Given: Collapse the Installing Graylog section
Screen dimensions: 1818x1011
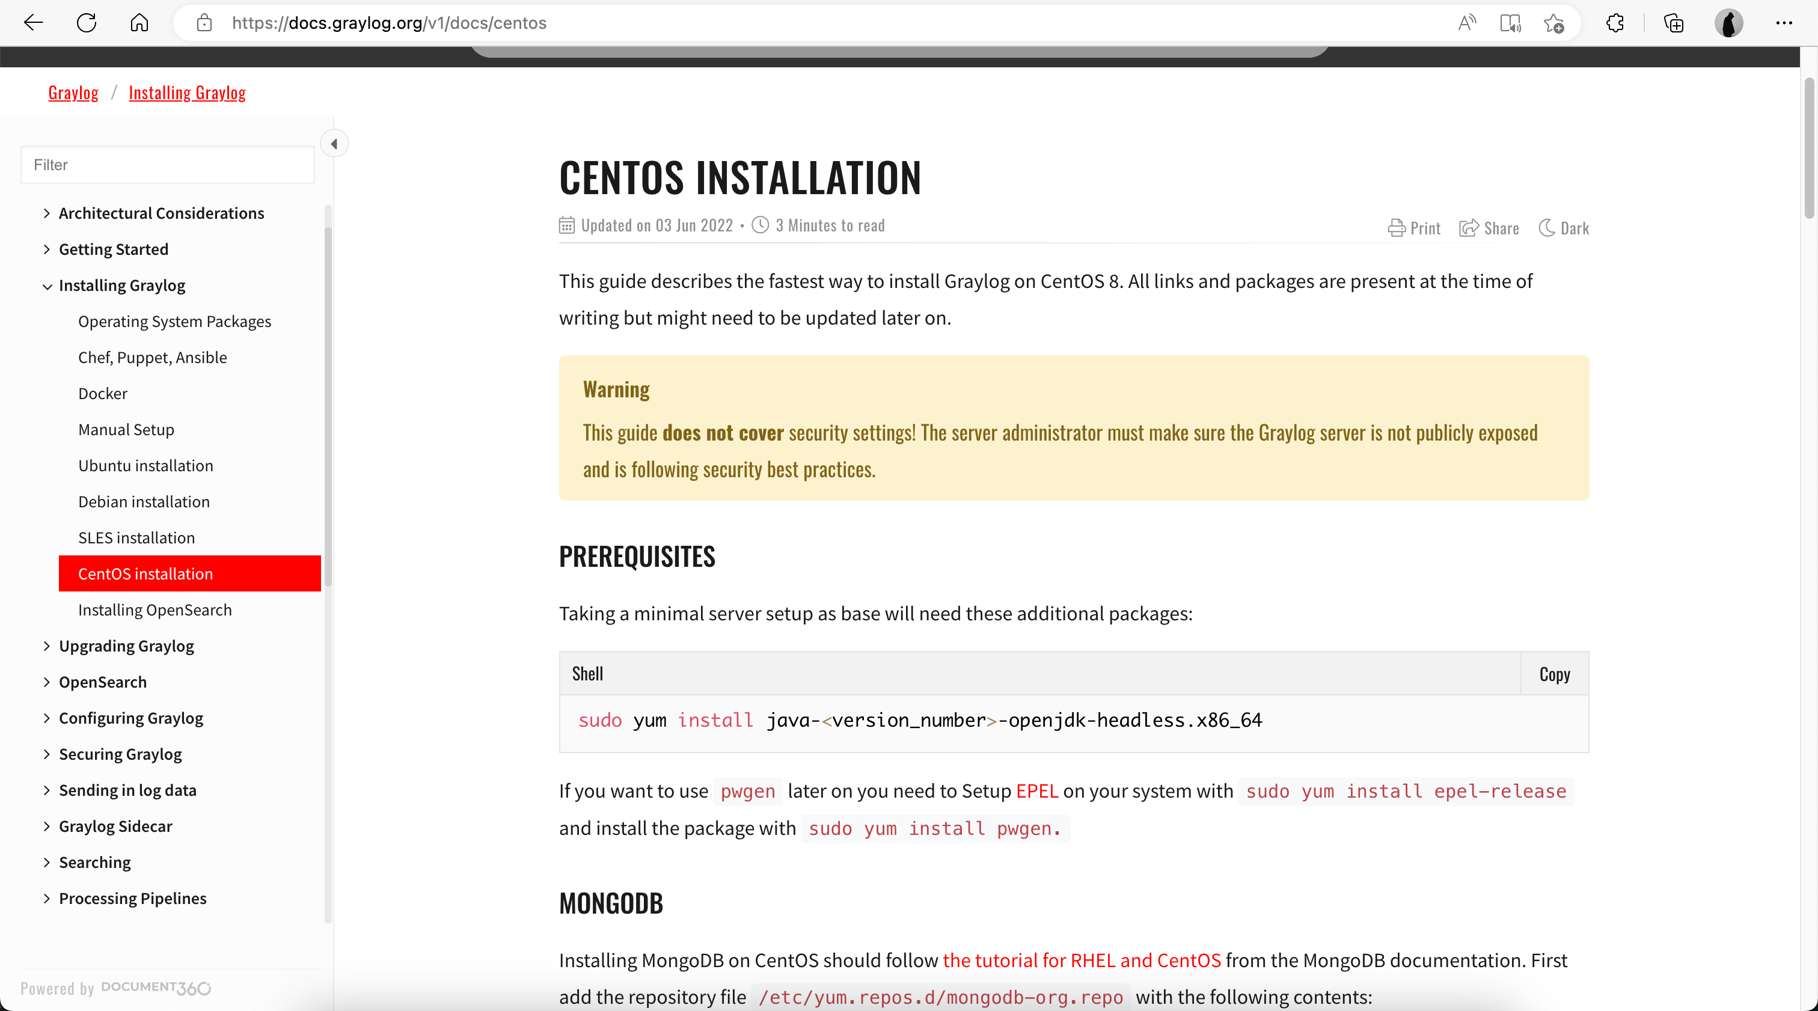Looking at the screenshot, I should [x=46, y=286].
